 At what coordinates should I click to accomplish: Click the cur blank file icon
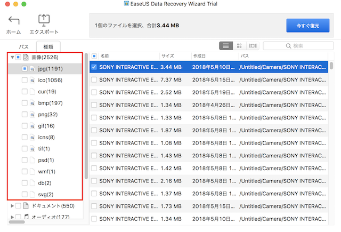click(32, 92)
